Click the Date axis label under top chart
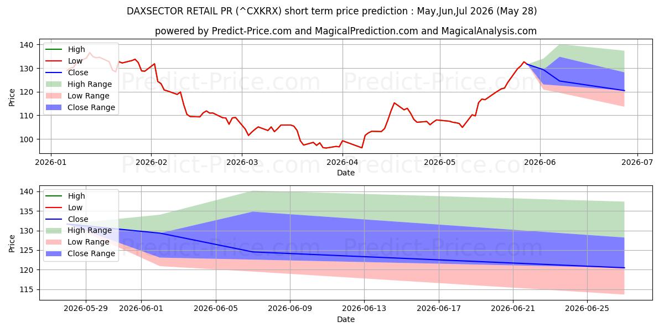This screenshot has width=664, height=332. [x=346, y=173]
